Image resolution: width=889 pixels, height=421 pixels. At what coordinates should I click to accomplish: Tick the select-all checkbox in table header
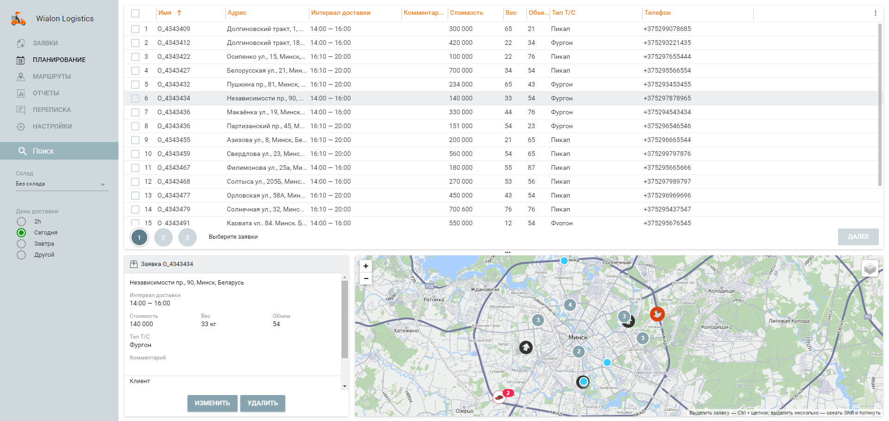[x=135, y=13]
